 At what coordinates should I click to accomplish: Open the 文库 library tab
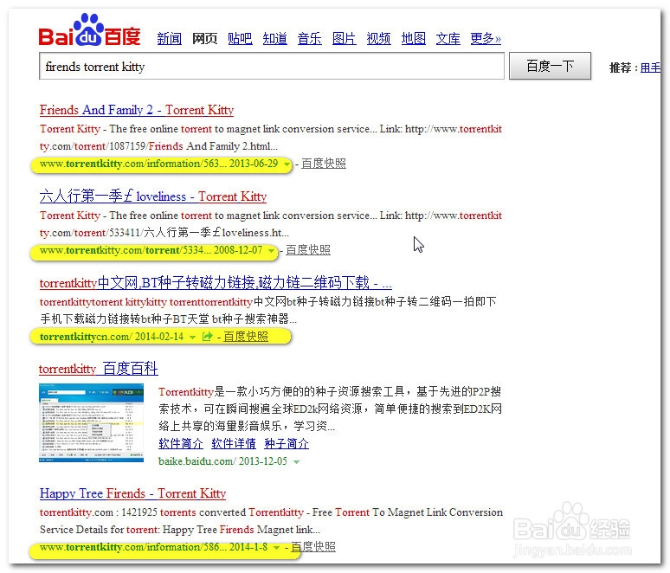click(x=448, y=38)
